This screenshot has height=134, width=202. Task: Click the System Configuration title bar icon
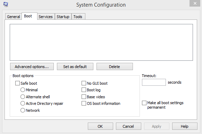point(6,5)
